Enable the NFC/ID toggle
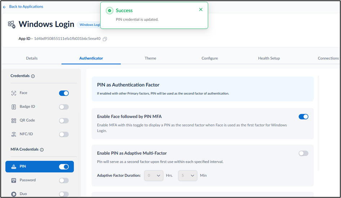Screen dimensions: 341x198 click(64, 134)
